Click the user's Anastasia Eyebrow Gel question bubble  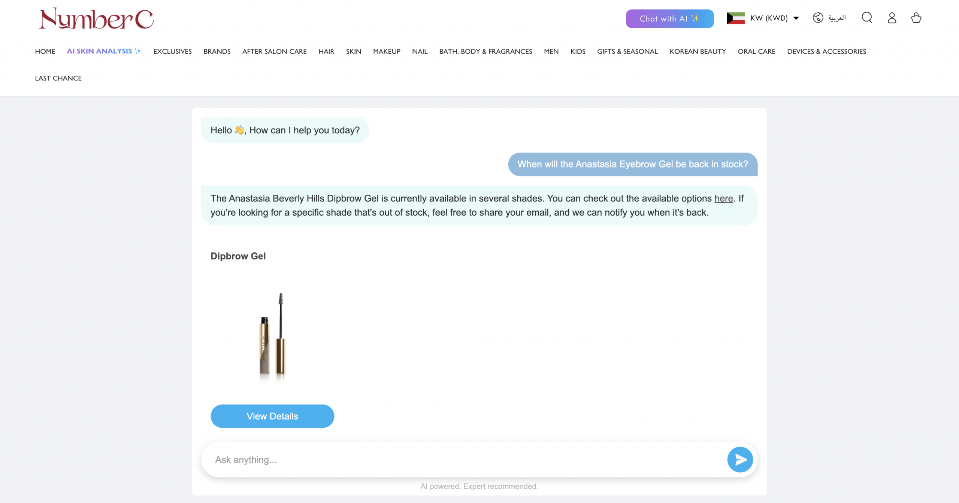point(633,164)
